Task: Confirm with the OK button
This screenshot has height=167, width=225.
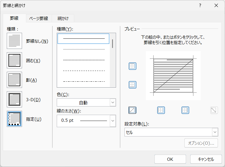Action: (170, 159)
